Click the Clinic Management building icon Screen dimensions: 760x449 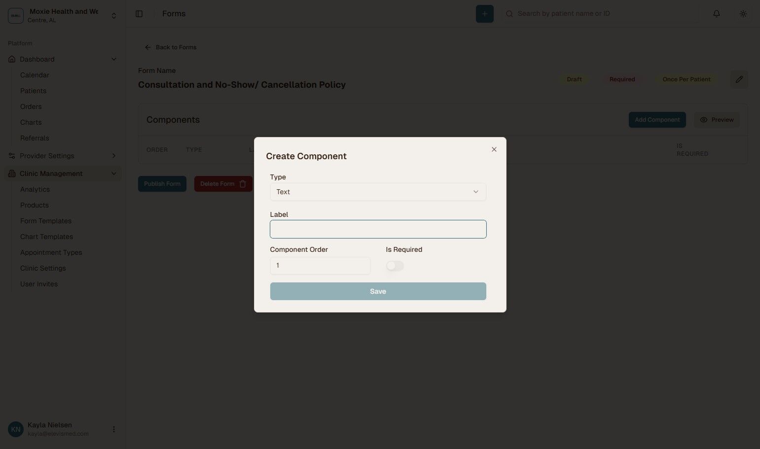pos(11,173)
